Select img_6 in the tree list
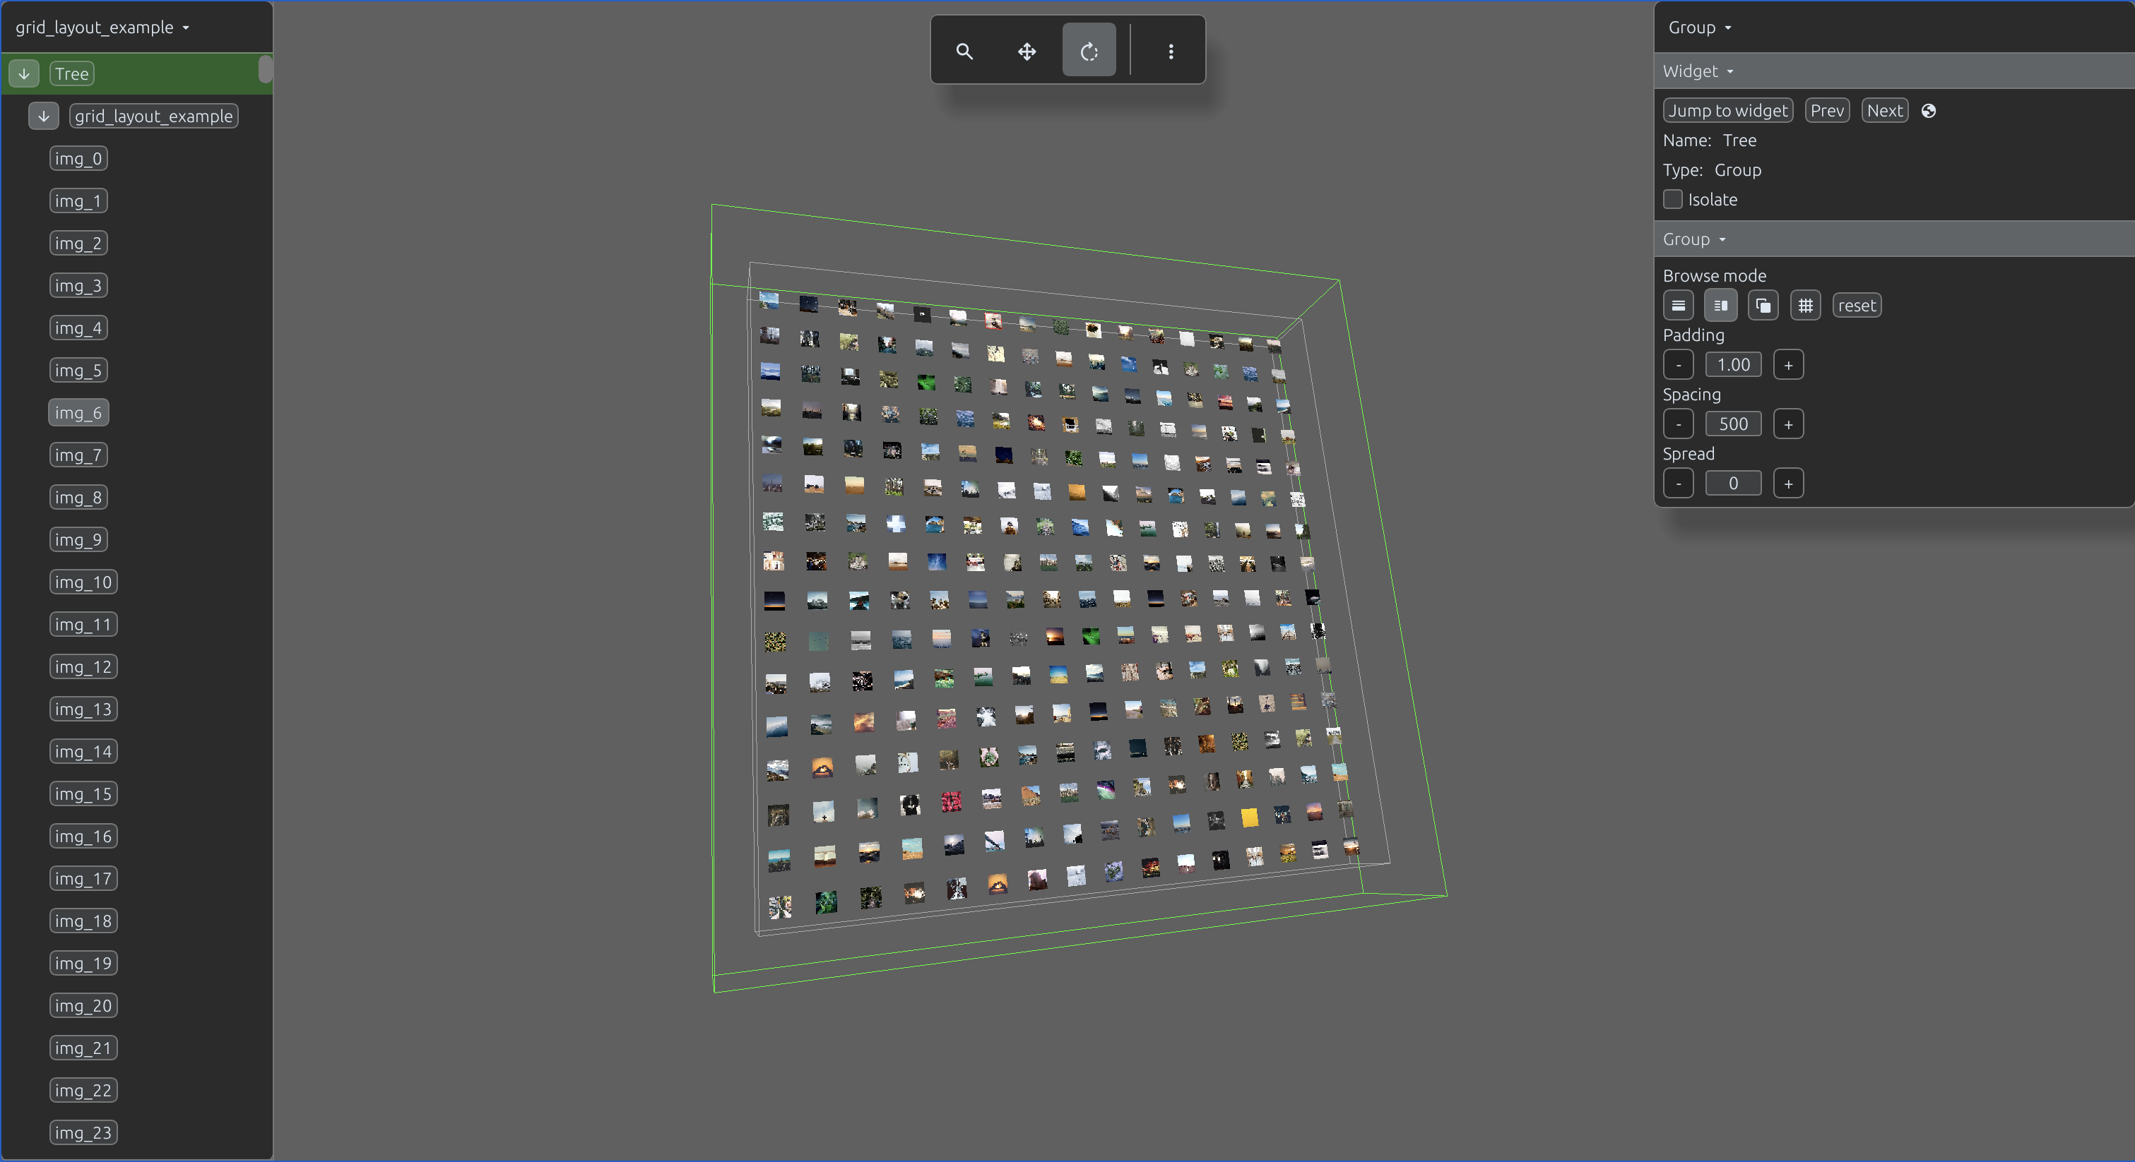The height and width of the screenshot is (1162, 2135). 78,412
